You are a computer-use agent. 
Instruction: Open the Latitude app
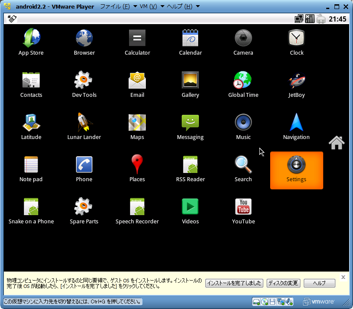point(31,127)
